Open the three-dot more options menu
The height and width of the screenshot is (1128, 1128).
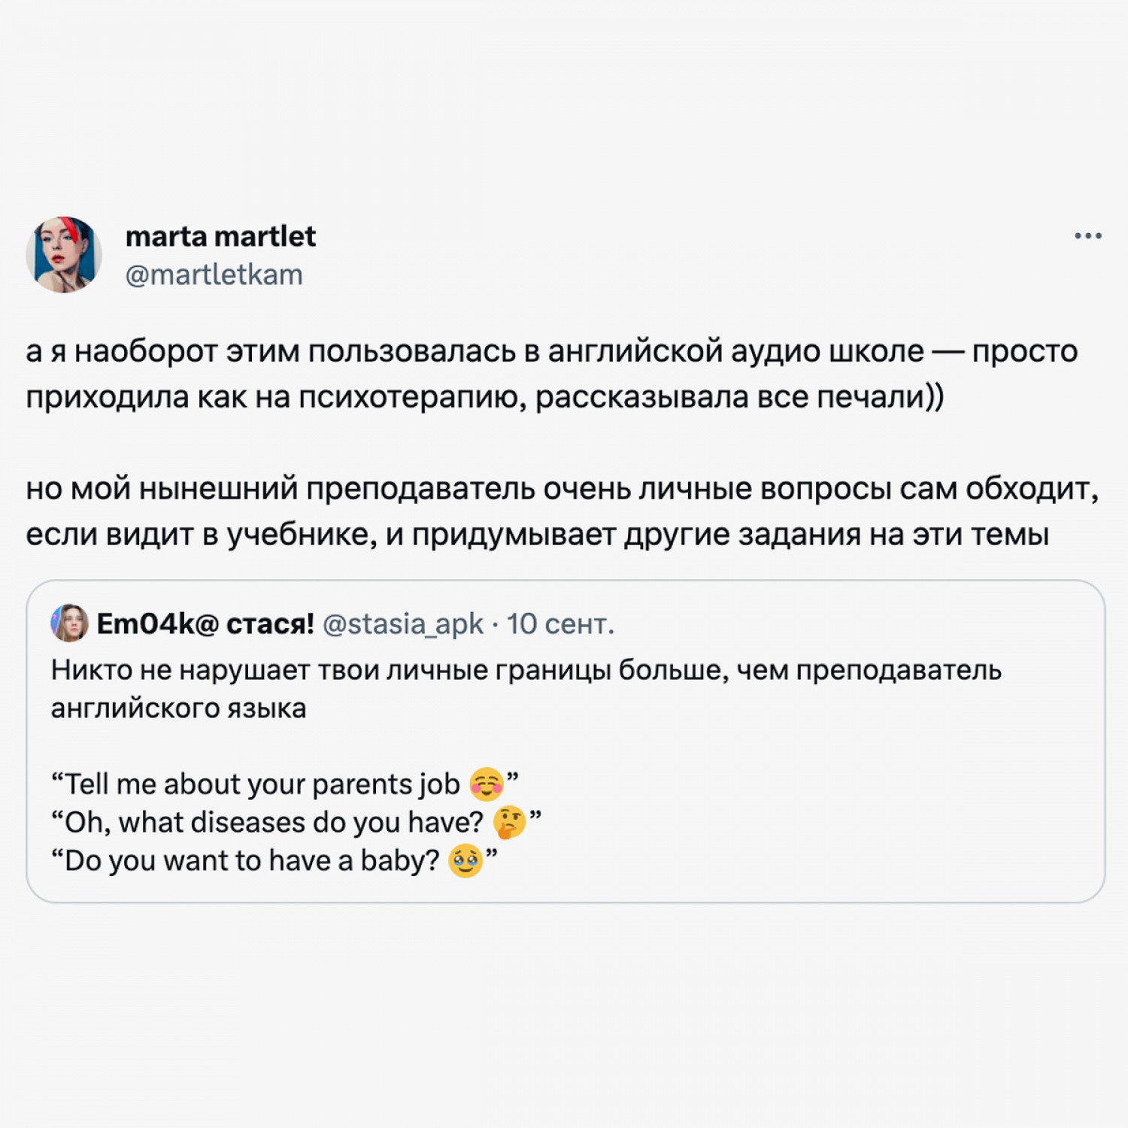coord(1087,236)
